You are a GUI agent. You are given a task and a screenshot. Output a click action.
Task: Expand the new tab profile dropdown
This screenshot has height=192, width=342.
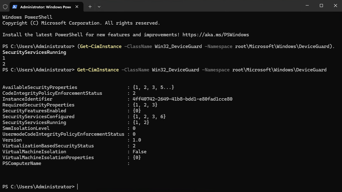pyautogui.click(x=99, y=7)
